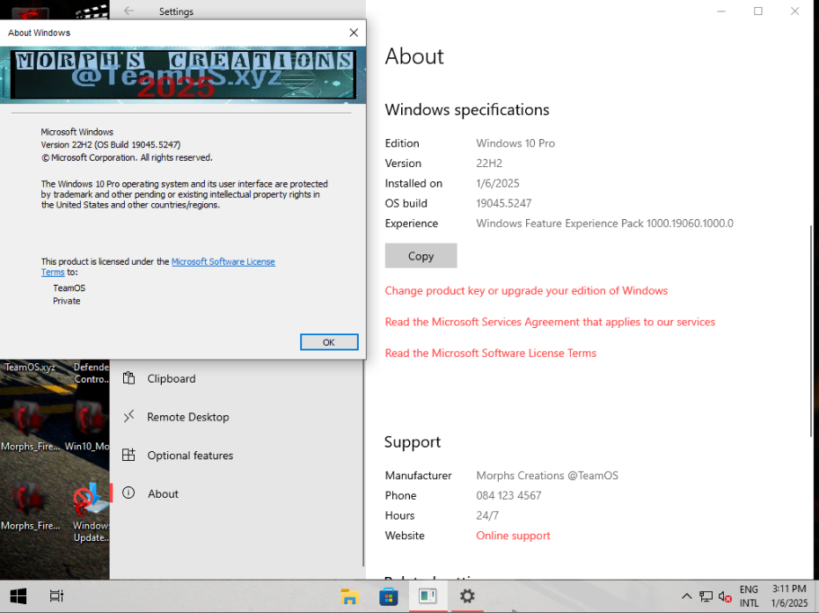Click OK in About Windows dialog
Image resolution: width=819 pixels, height=613 pixels.
(329, 342)
